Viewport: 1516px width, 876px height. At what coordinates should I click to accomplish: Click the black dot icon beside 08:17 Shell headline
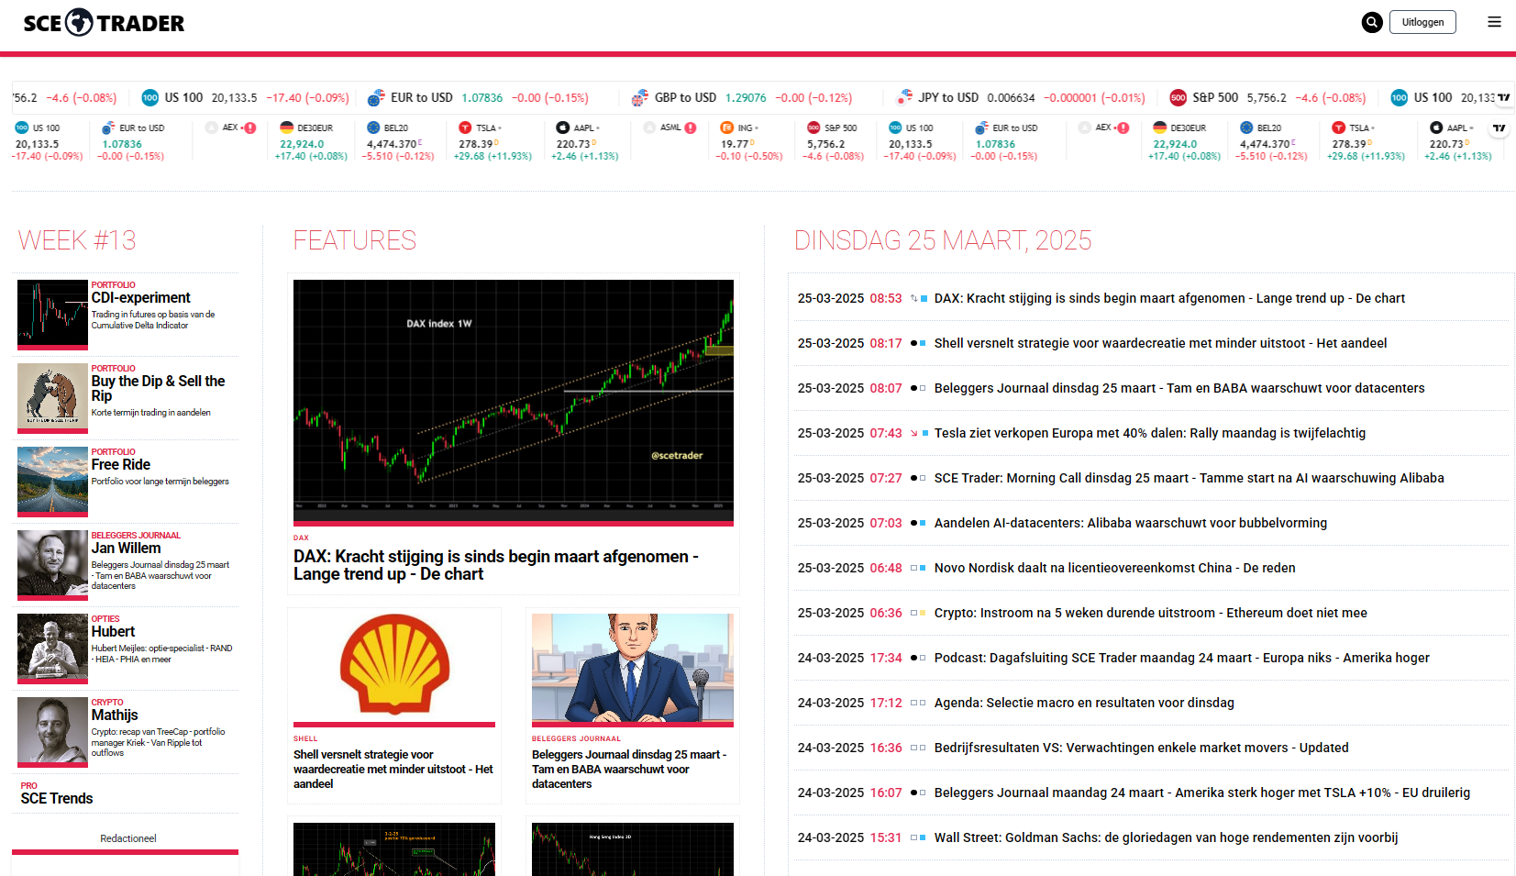(914, 343)
